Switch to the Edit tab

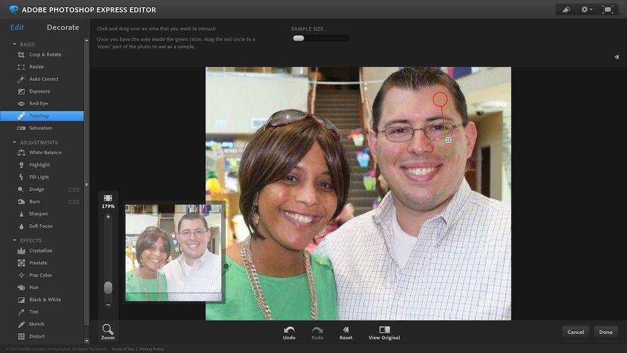(x=17, y=28)
